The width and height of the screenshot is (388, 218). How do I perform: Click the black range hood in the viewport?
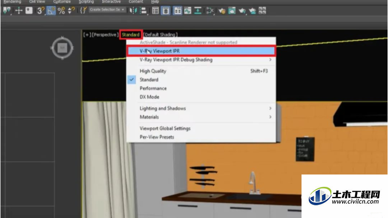click(361, 114)
